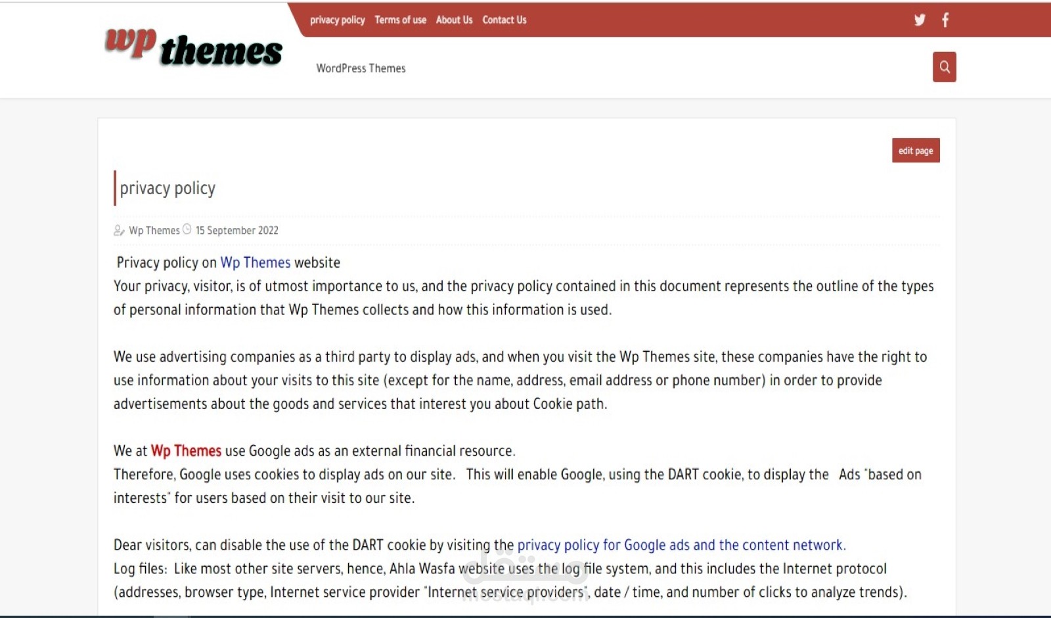
Task: Click the clock icon beside the date
Action: (x=187, y=229)
